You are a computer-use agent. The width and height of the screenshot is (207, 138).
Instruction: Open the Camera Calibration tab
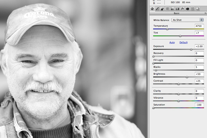187,9
